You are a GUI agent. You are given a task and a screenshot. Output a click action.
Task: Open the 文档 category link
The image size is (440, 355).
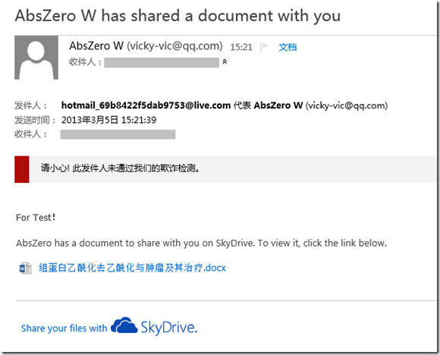pos(288,47)
